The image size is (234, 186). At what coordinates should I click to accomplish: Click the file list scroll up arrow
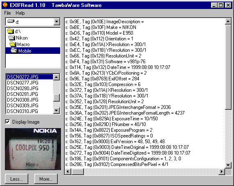(56, 77)
